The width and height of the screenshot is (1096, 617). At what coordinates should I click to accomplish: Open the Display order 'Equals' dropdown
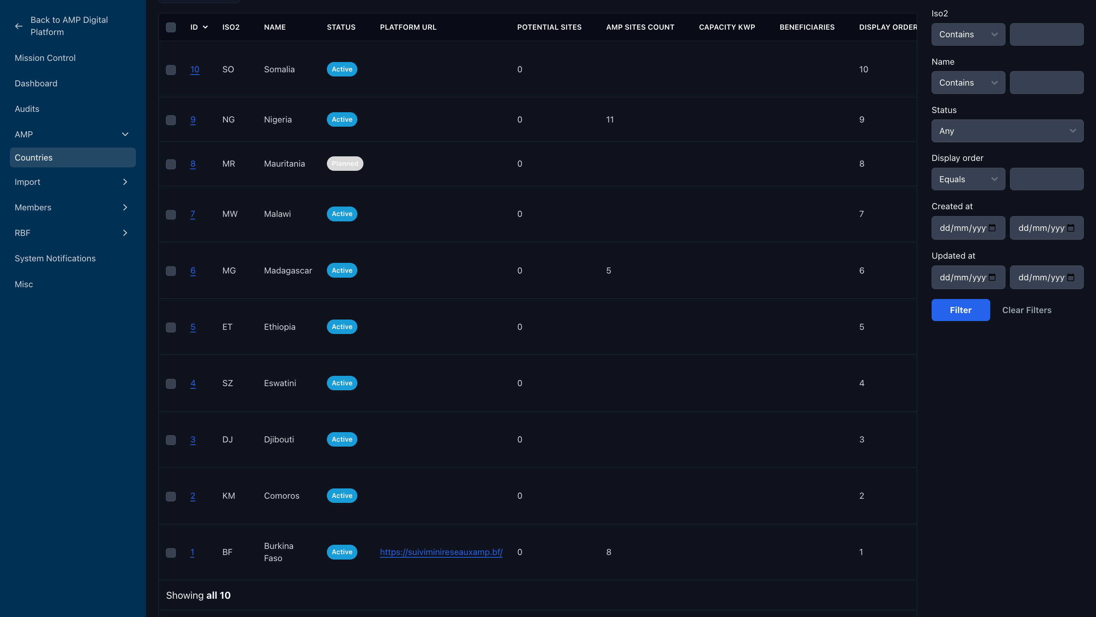(968, 179)
